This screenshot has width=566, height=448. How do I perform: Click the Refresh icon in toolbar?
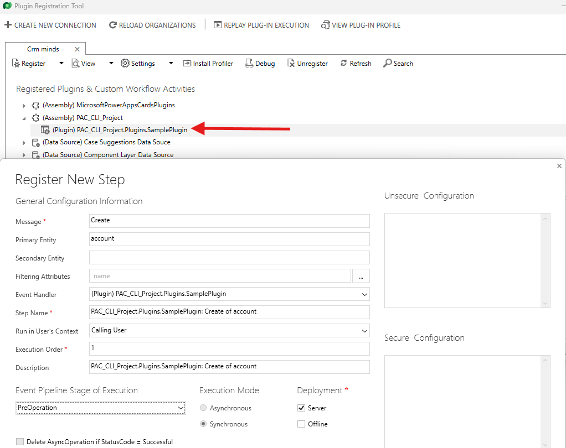click(344, 64)
